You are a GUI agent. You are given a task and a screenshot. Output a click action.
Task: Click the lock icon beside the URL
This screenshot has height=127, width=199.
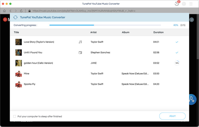[30, 11]
